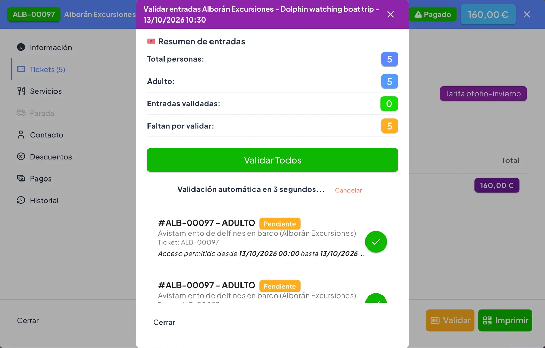Click the Servicios fork-and-knife icon
Screen dimensions: 545x348
pos(21,91)
